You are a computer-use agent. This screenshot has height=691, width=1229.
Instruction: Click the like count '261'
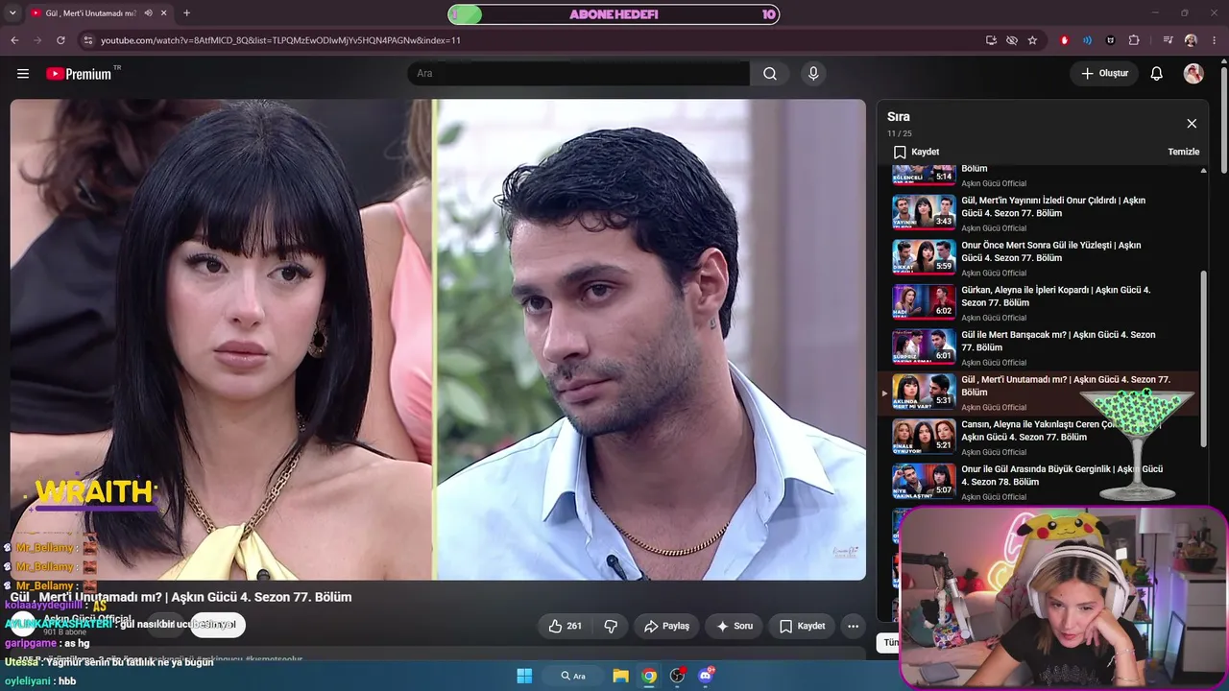pos(574,626)
